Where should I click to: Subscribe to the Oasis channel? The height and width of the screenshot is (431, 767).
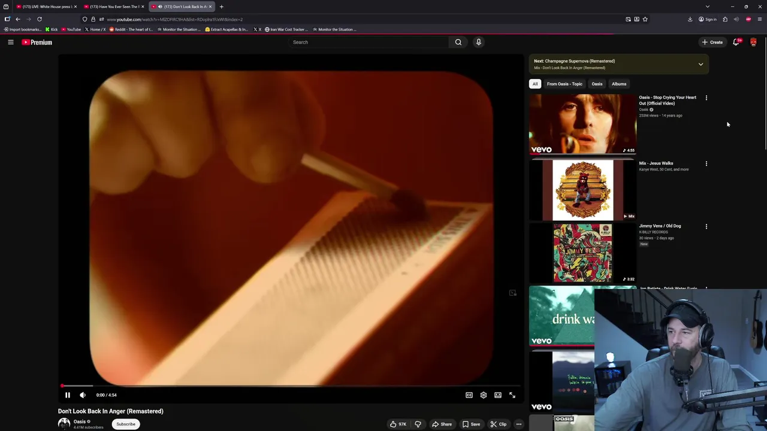126,424
